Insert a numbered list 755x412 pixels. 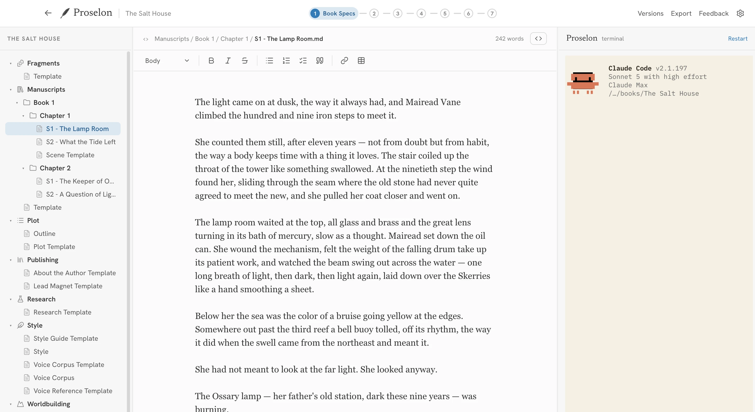click(x=286, y=61)
